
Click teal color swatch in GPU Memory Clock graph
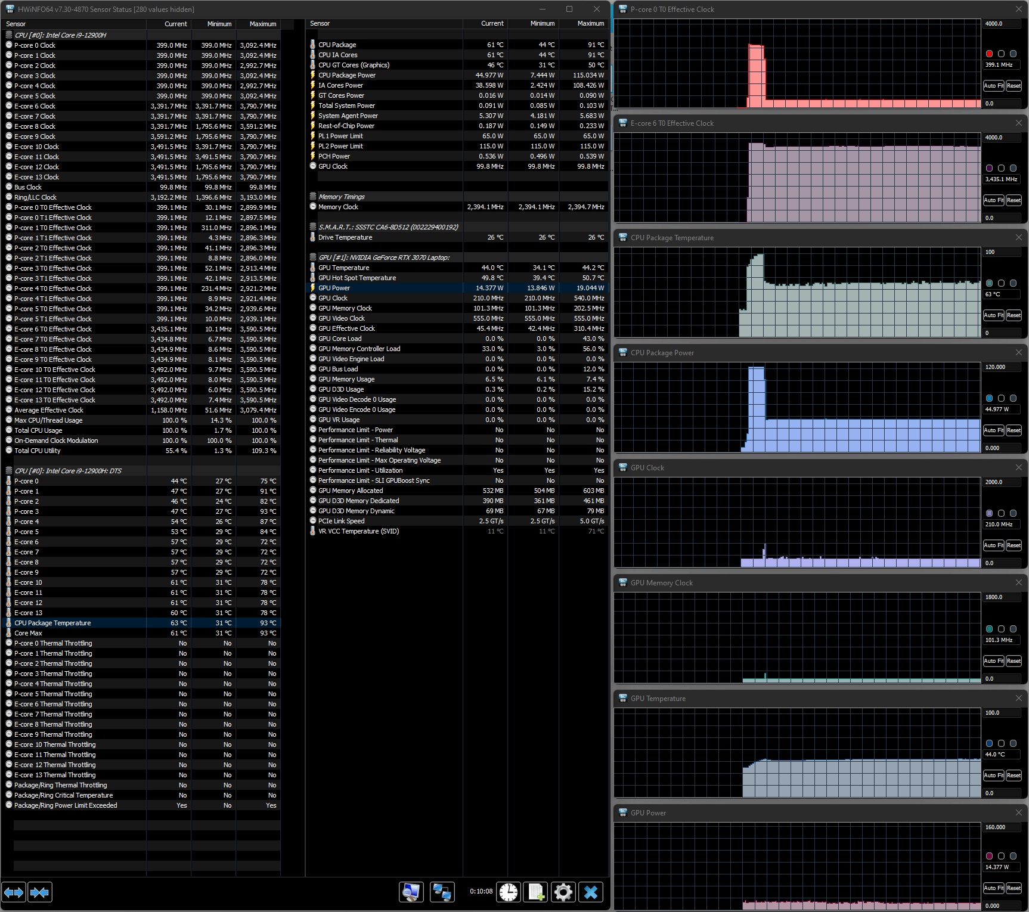[x=990, y=629]
